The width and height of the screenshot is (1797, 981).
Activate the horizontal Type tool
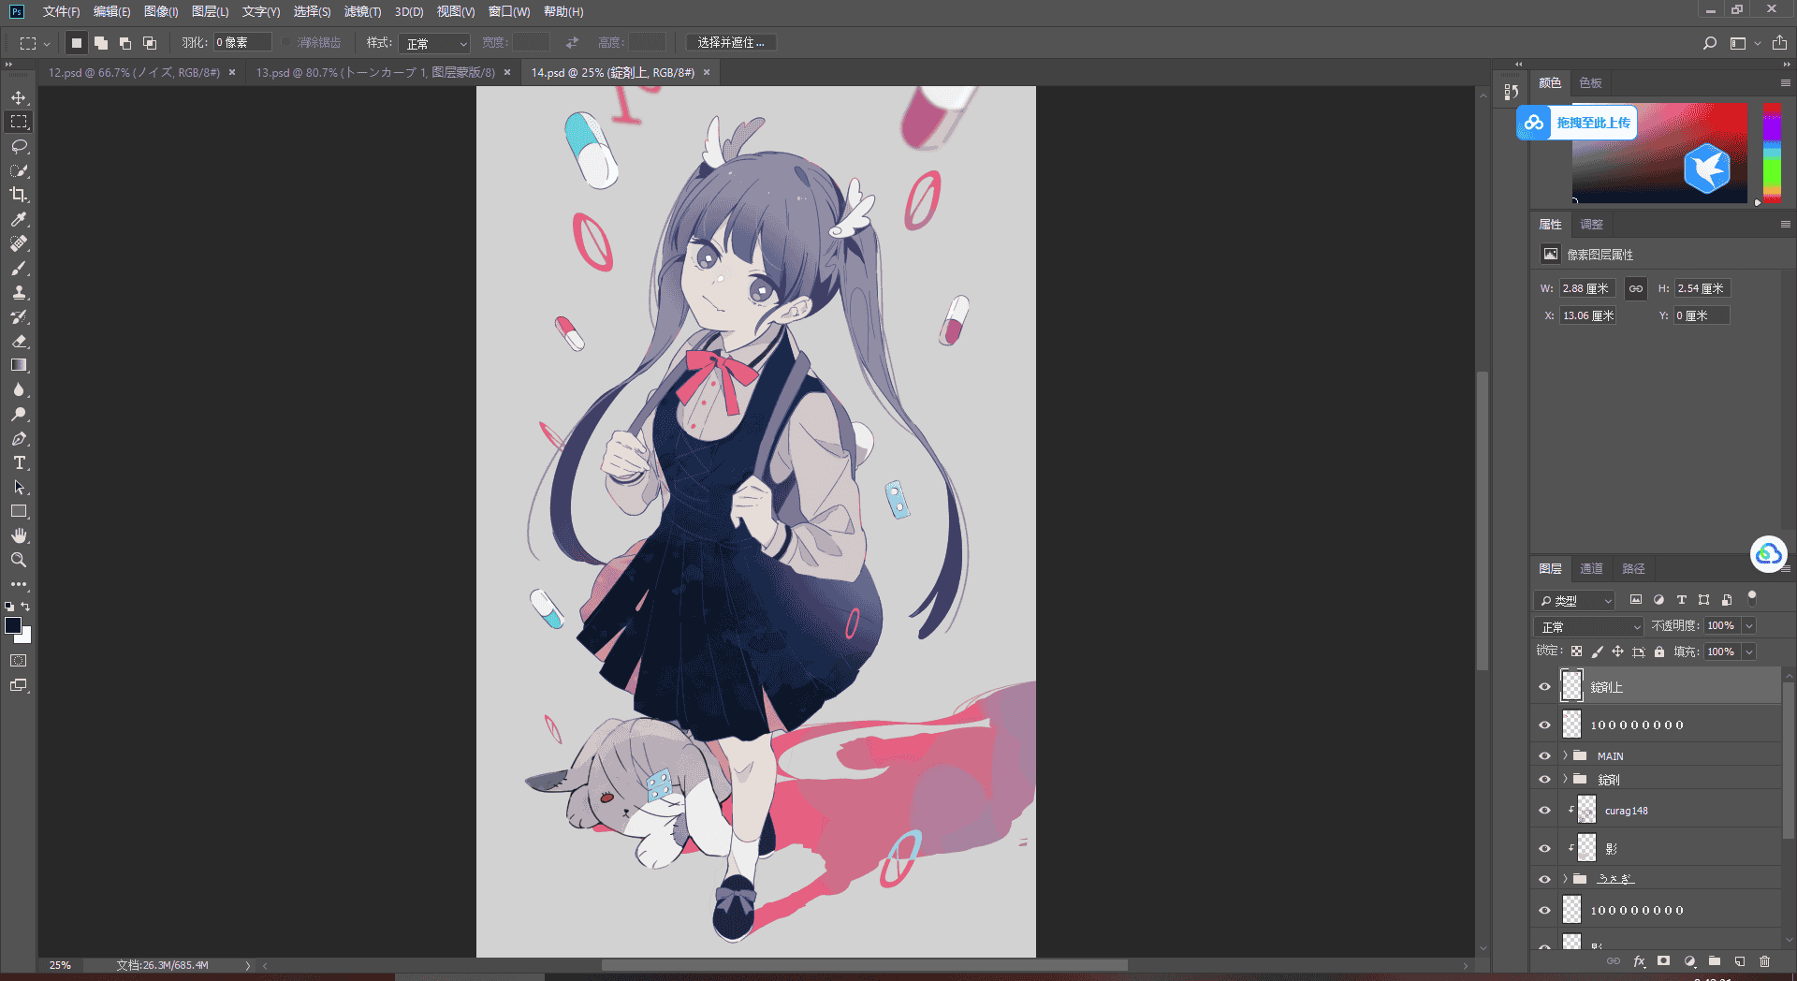tap(19, 462)
